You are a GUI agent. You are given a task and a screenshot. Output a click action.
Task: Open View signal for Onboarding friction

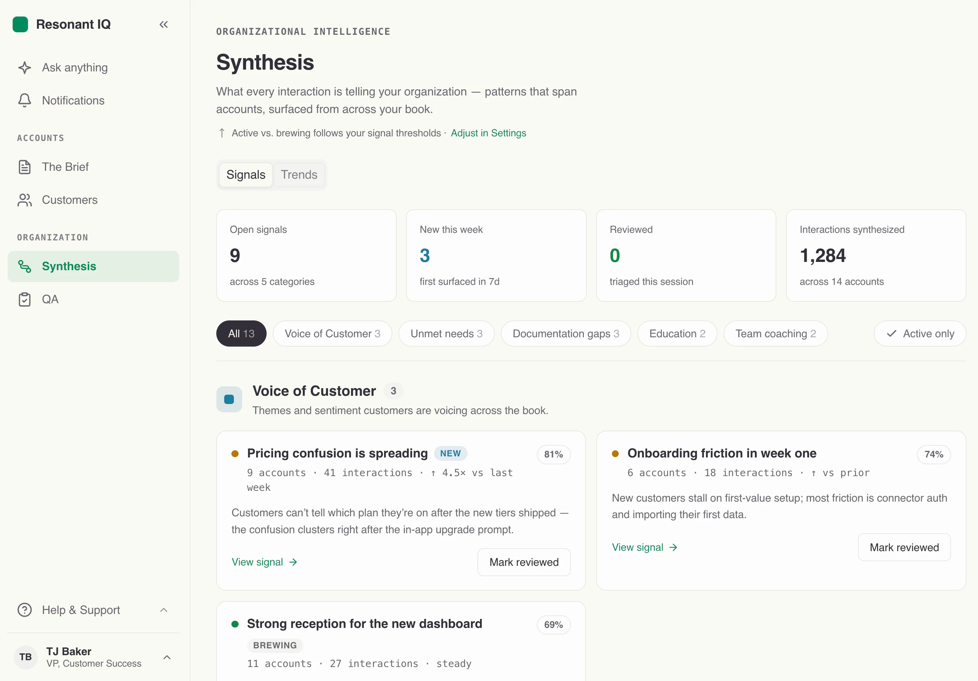point(645,548)
